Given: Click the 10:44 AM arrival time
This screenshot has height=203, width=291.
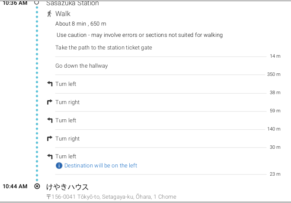Looking at the screenshot, I should click(x=15, y=187).
